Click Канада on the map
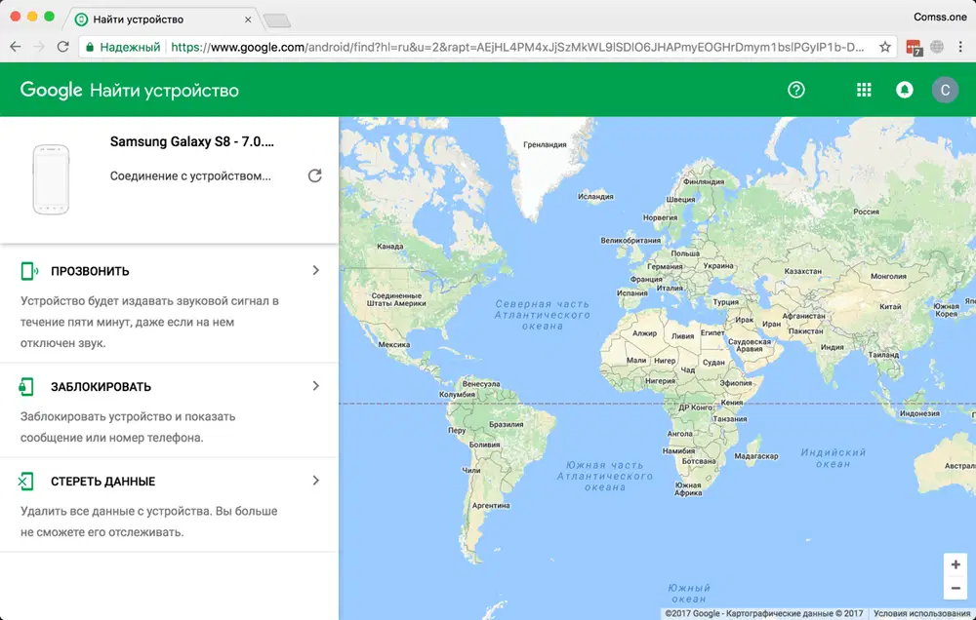 click(x=389, y=247)
